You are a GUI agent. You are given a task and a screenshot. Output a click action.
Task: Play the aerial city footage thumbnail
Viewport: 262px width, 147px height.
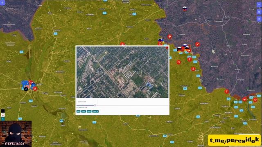pyautogui.click(x=122, y=72)
